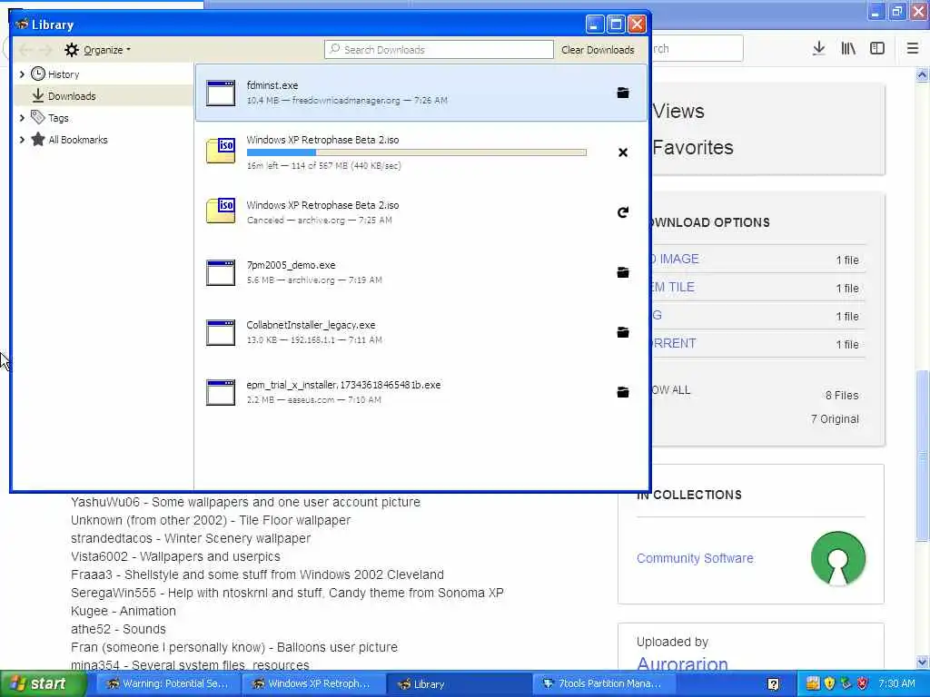930x697 pixels.
Task: Click the red shield antivirus tray icon
Action: point(863,684)
